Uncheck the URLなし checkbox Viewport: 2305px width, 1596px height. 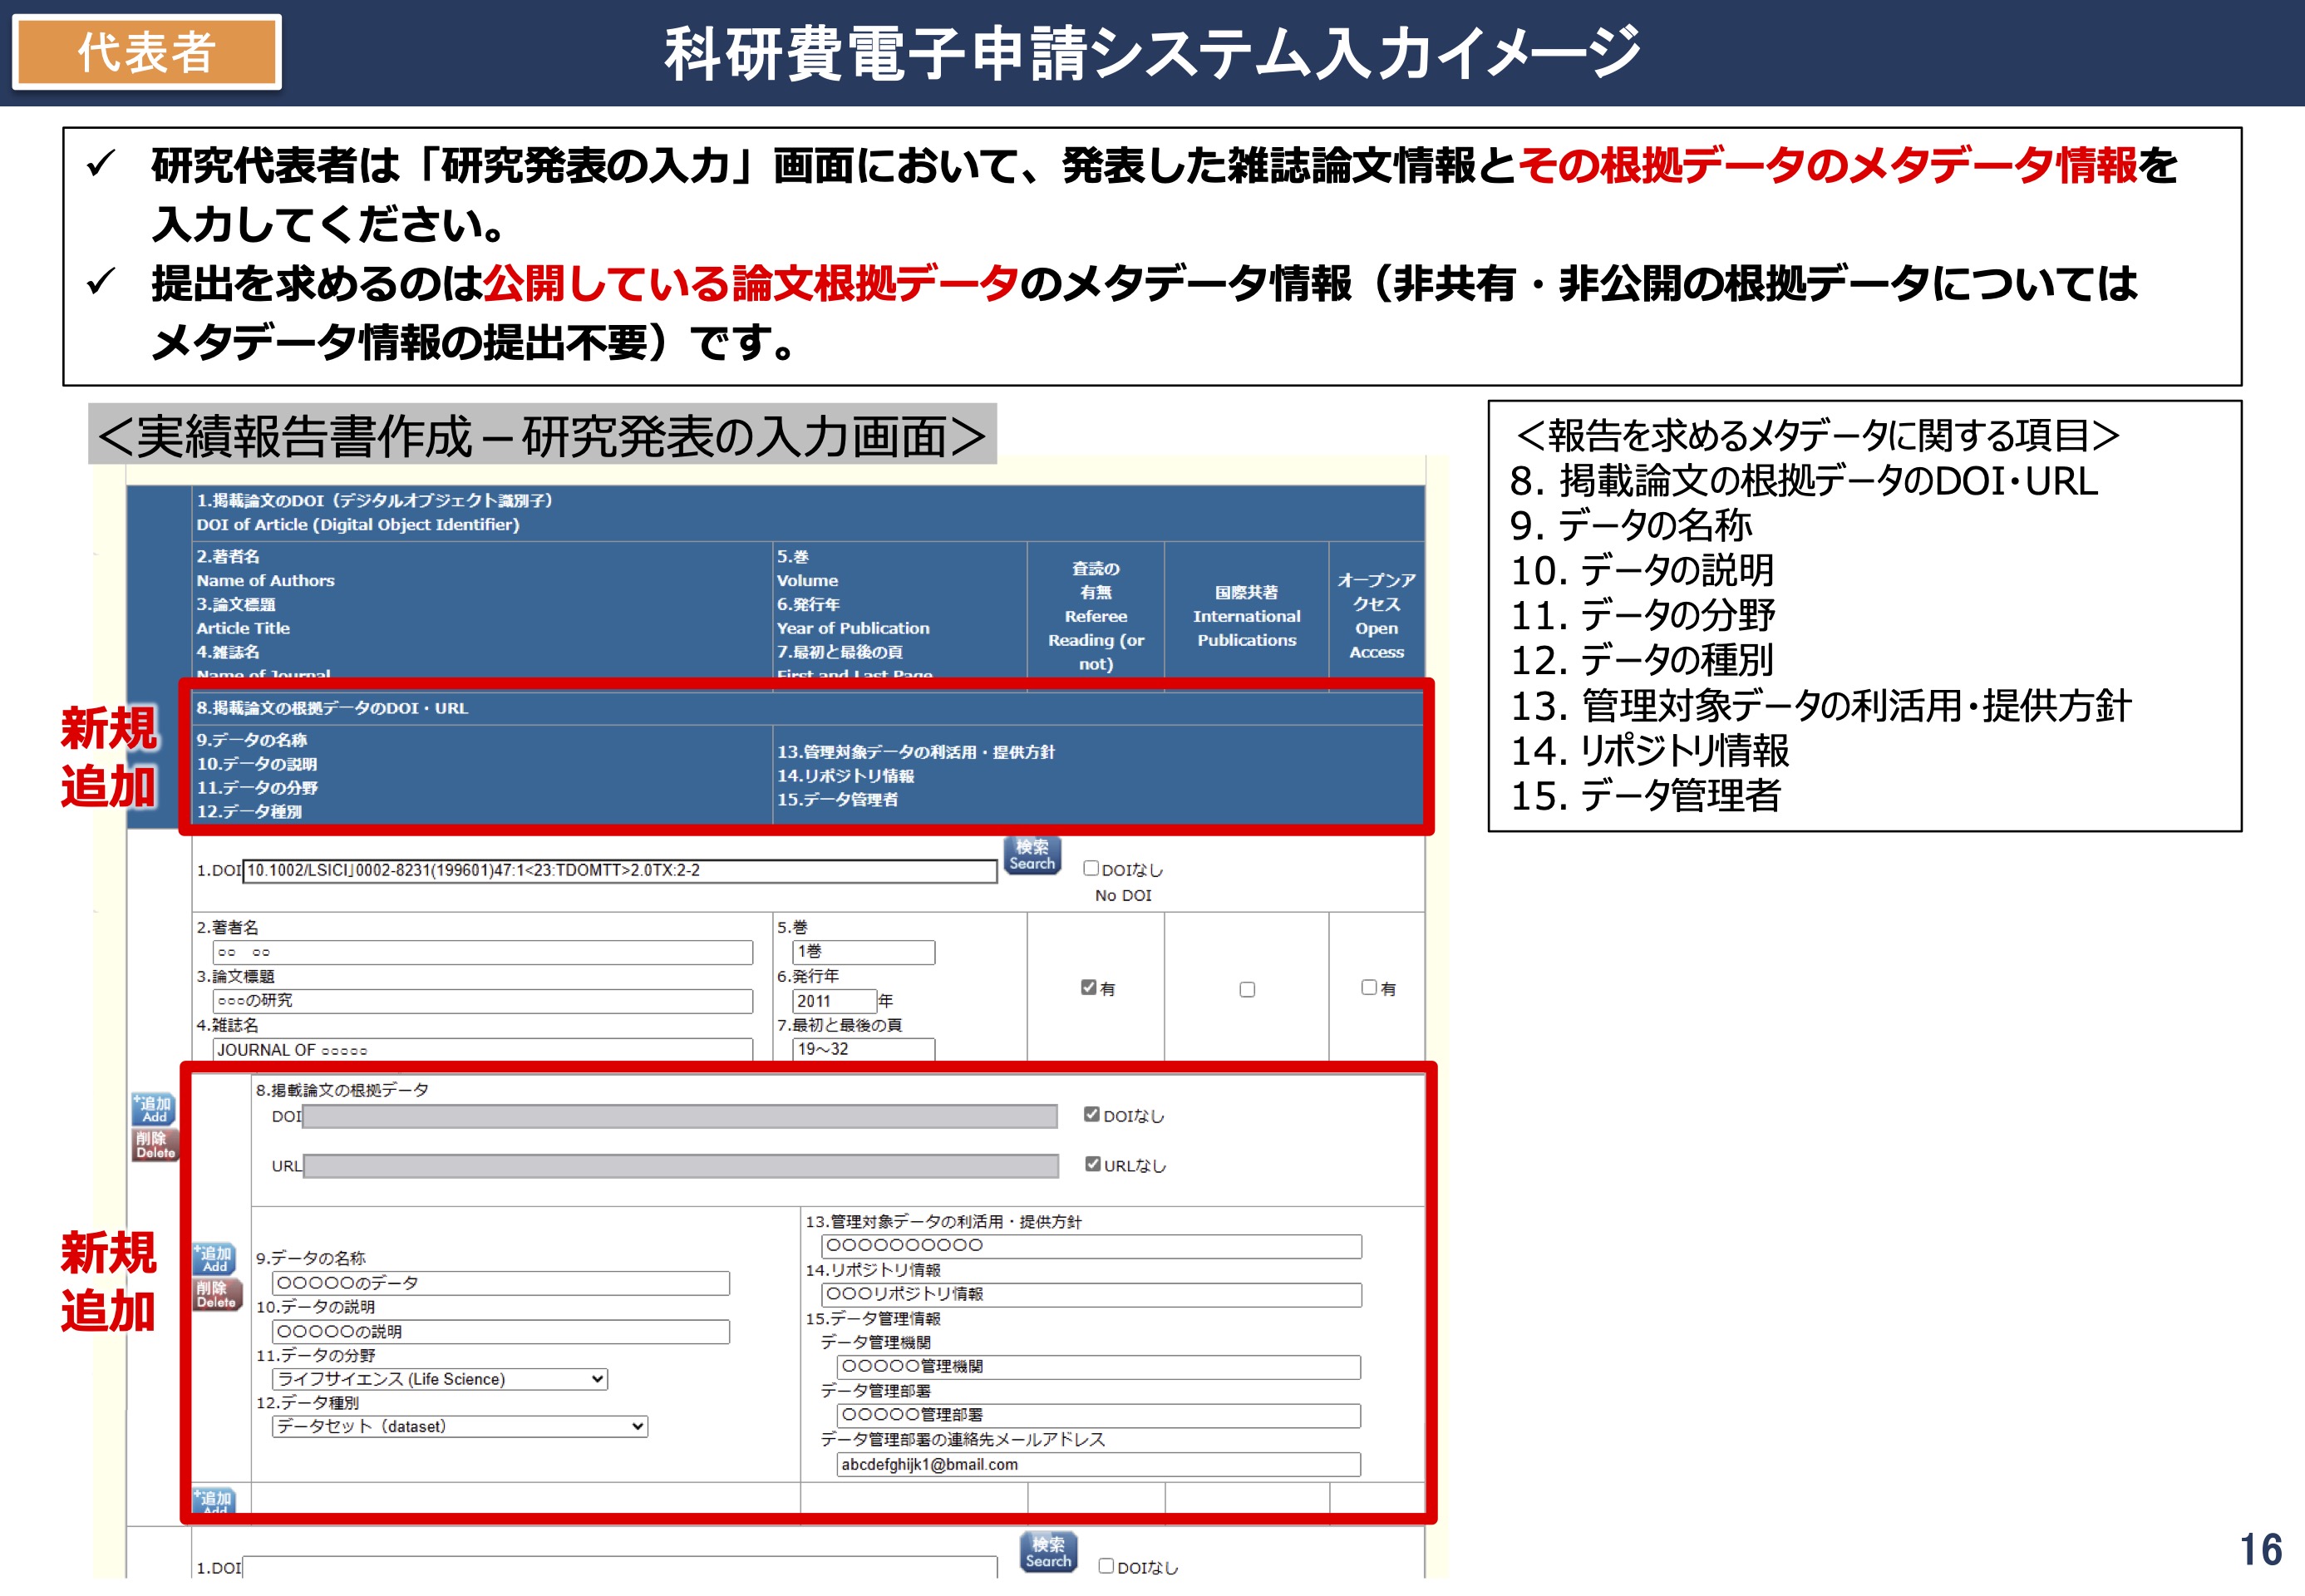tap(1093, 1164)
